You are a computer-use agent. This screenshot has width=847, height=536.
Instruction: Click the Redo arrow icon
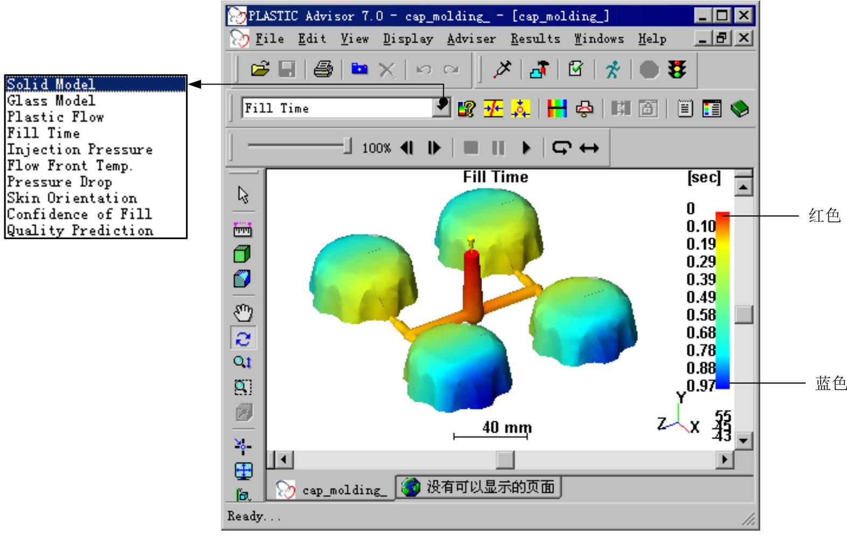[451, 69]
